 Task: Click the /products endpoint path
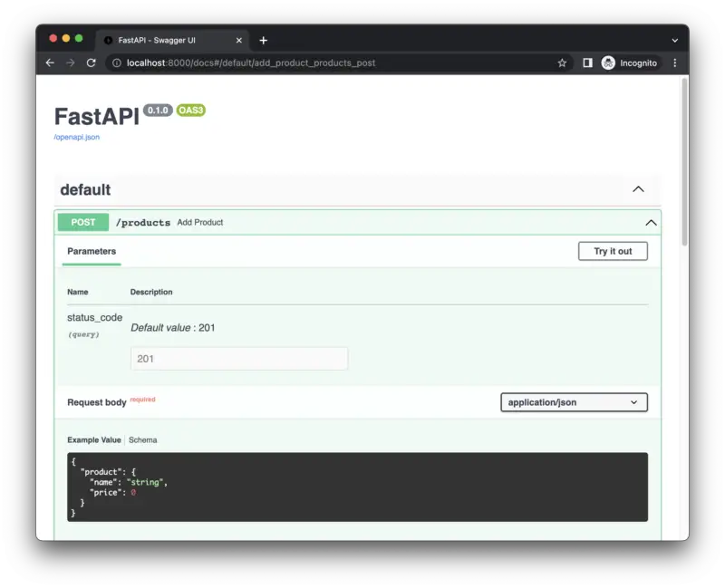coord(143,223)
